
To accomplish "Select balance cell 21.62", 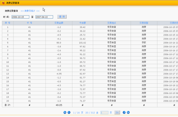I will click(x=82, y=39).
